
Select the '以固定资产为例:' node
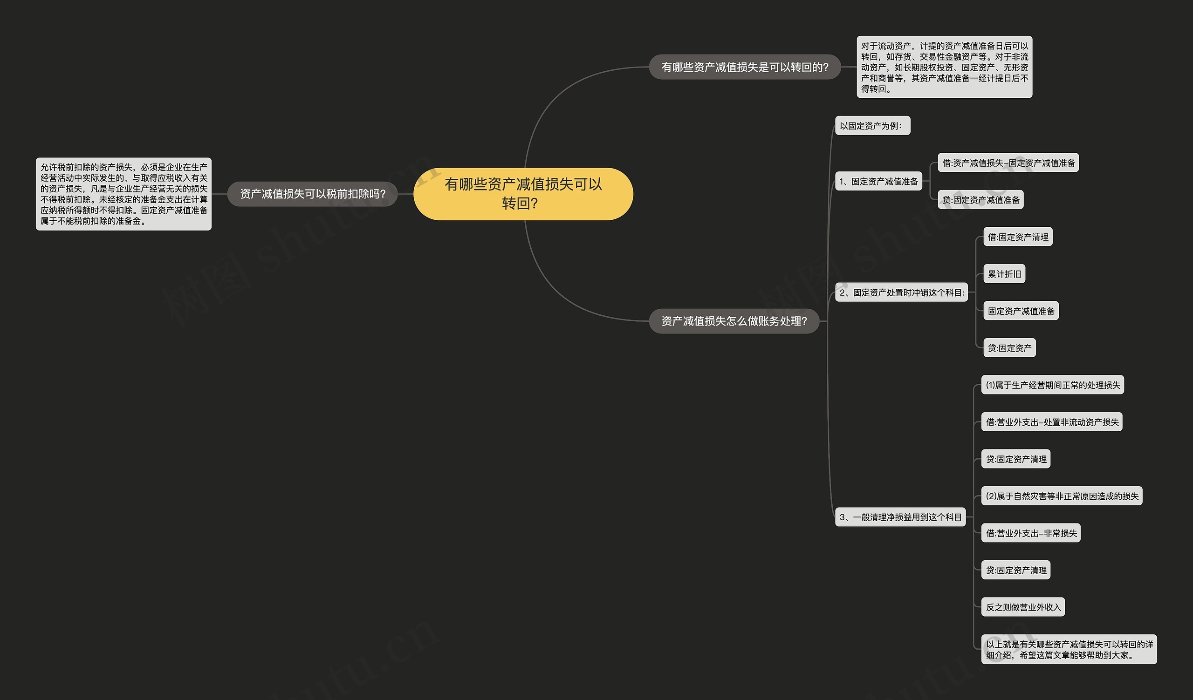[x=872, y=126]
